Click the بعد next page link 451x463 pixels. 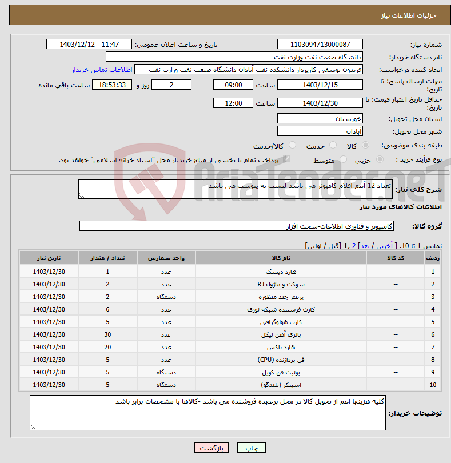point(365,246)
